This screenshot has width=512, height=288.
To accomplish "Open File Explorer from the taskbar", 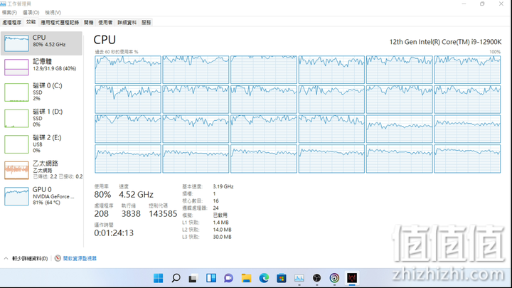I will click(246, 278).
